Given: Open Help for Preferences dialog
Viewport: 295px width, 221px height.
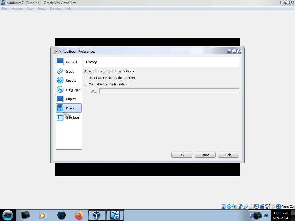Looking at the screenshot, I should pyautogui.click(x=228, y=155).
